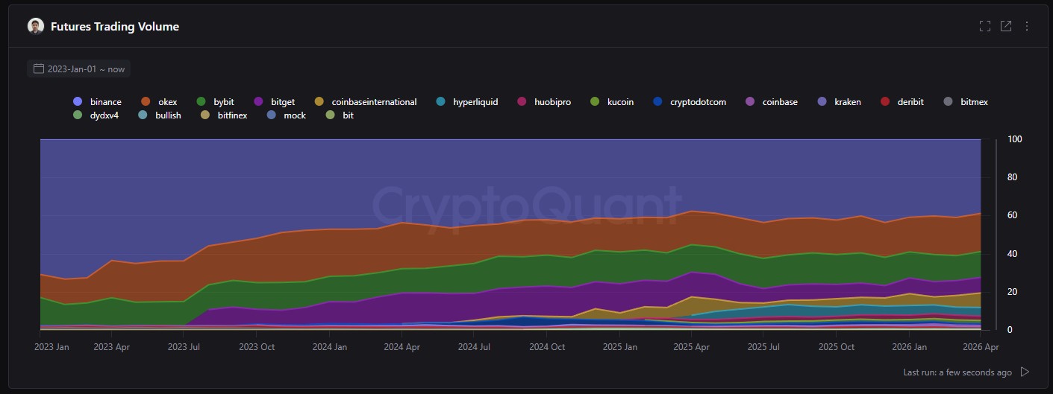The width and height of the screenshot is (1053, 394).
Task: Click the fullscreen expand icon
Action: click(x=985, y=26)
